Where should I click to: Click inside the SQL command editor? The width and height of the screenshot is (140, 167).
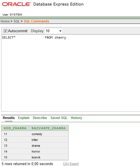(71, 73)
